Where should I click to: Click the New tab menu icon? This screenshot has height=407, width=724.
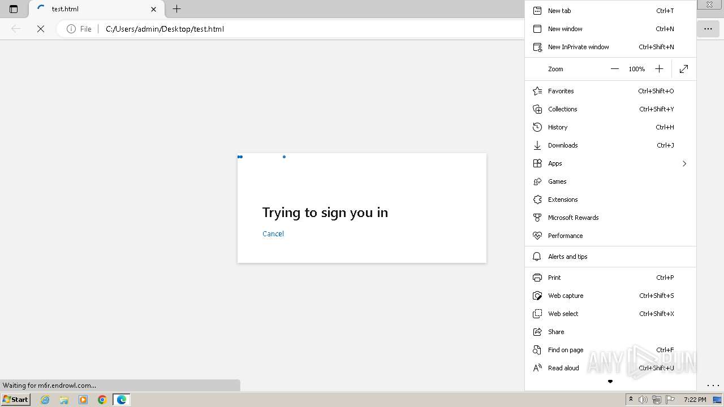[537, 11]
